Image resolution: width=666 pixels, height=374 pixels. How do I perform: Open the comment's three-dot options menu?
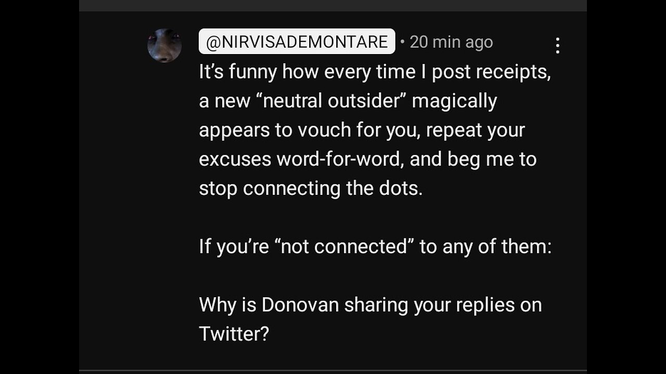557,46
